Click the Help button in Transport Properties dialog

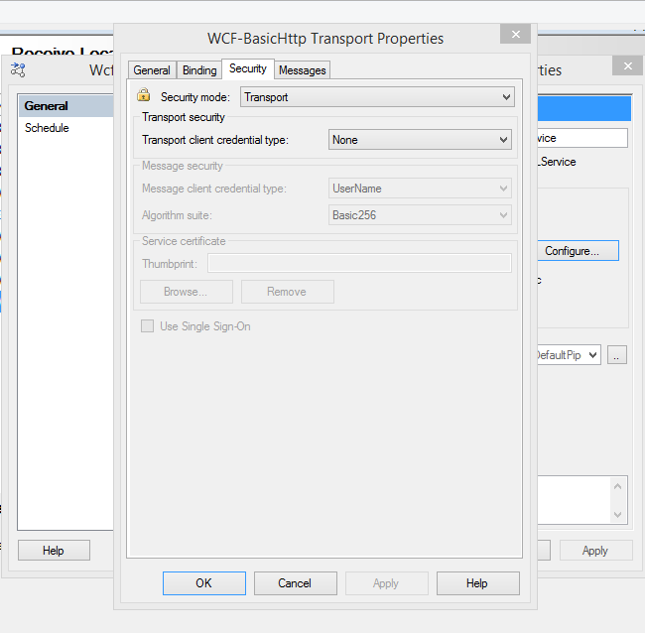[x=478, y=583]
